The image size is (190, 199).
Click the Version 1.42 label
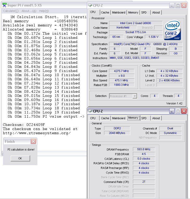(x=174, y=103)
